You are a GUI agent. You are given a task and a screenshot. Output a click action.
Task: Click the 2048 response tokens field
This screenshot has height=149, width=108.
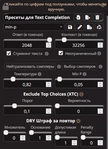pos(28,45)
